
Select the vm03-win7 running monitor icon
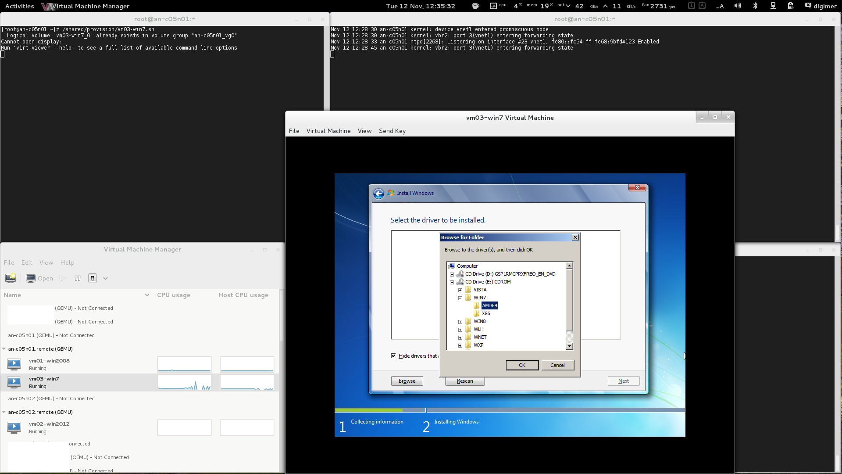[14, 382]
